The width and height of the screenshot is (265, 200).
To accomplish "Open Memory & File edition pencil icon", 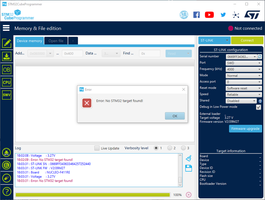I will 7,43.
